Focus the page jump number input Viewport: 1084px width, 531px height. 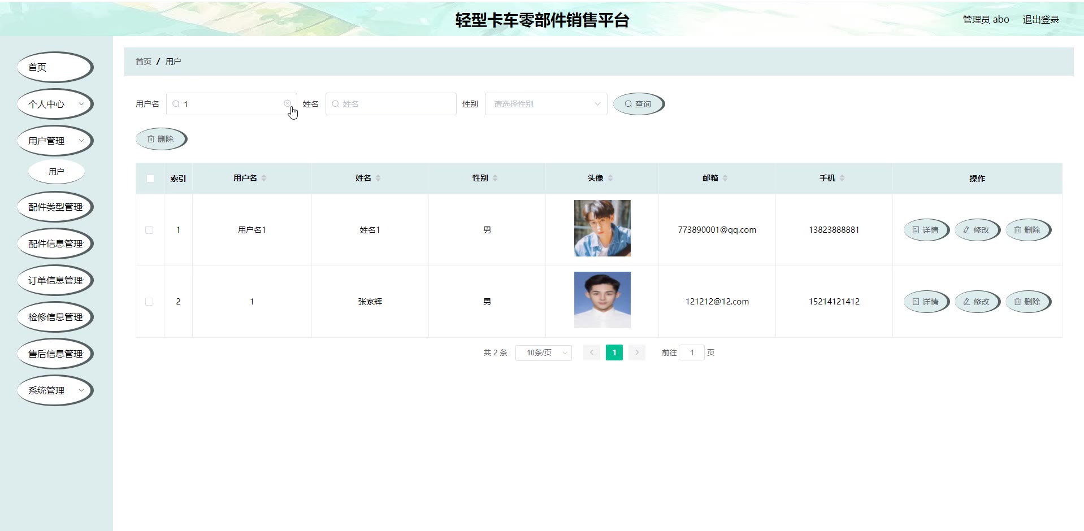692,352
